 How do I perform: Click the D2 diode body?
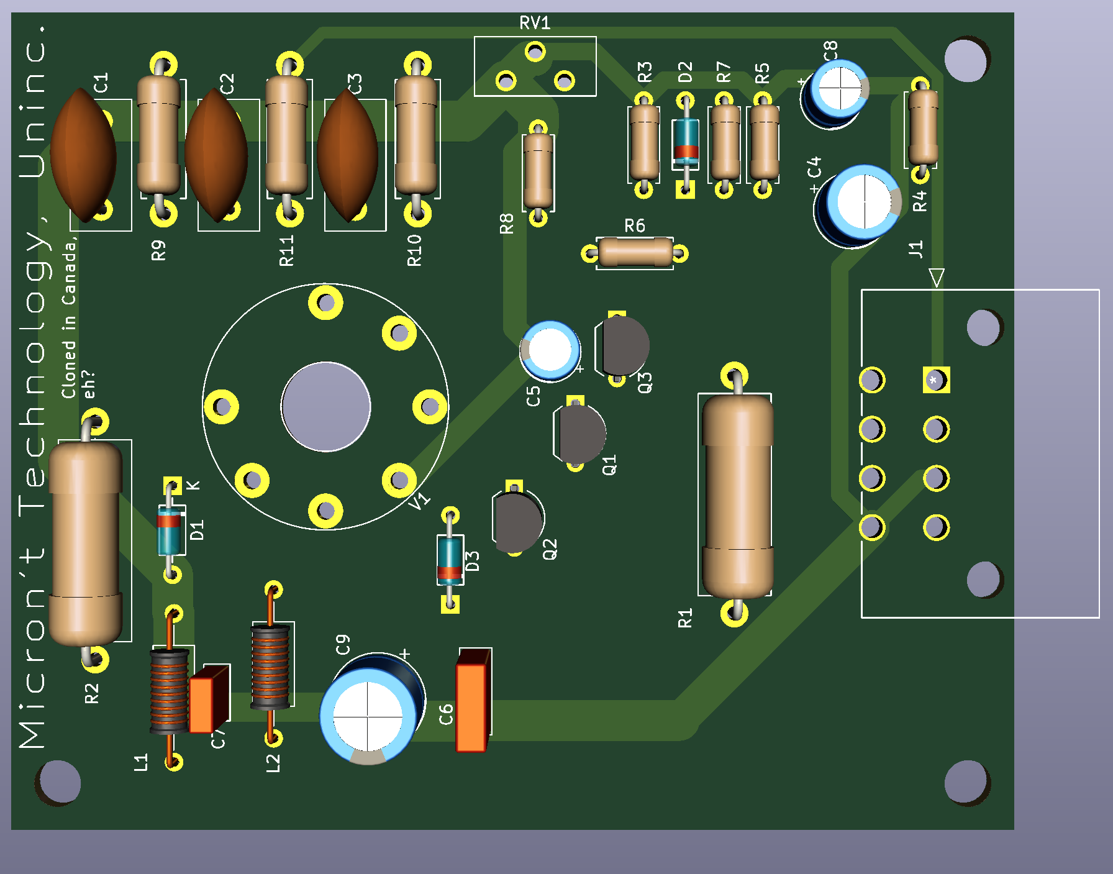pyautogui.click(x=686, y=142)
